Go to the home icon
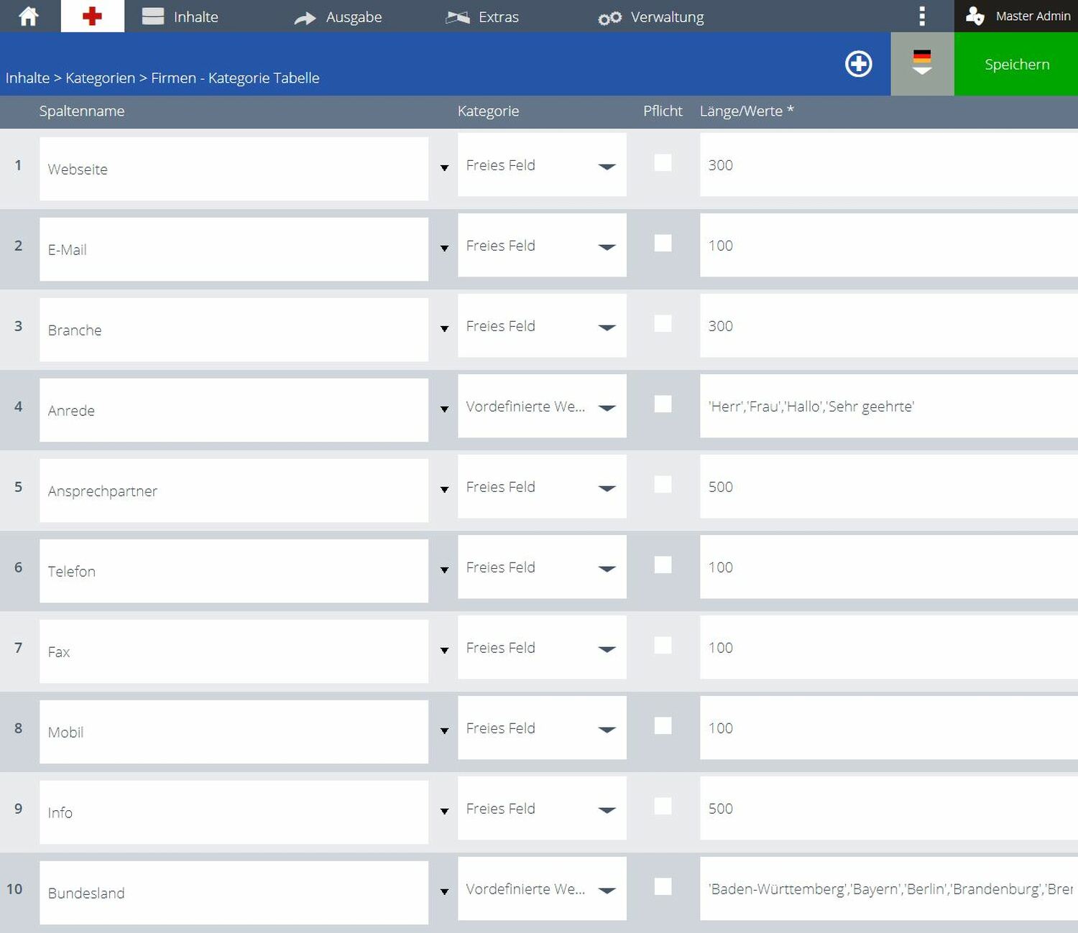Viewport: 1078px width, 933px height. click(29, 16)
